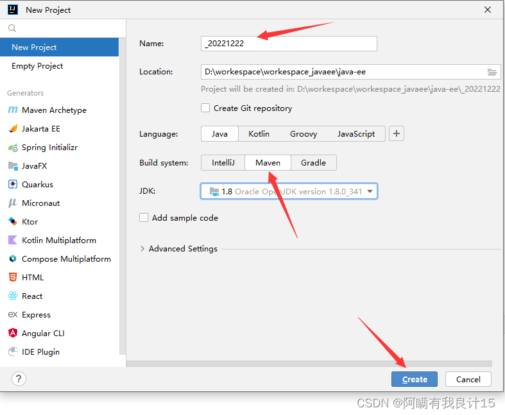
Task: Click the Kotlin Multiplatform K icon
Action: tap(13, 240)
